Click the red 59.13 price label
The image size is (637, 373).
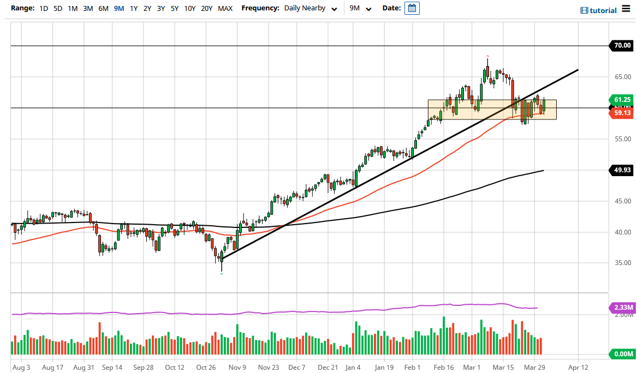tap(622, 113)
